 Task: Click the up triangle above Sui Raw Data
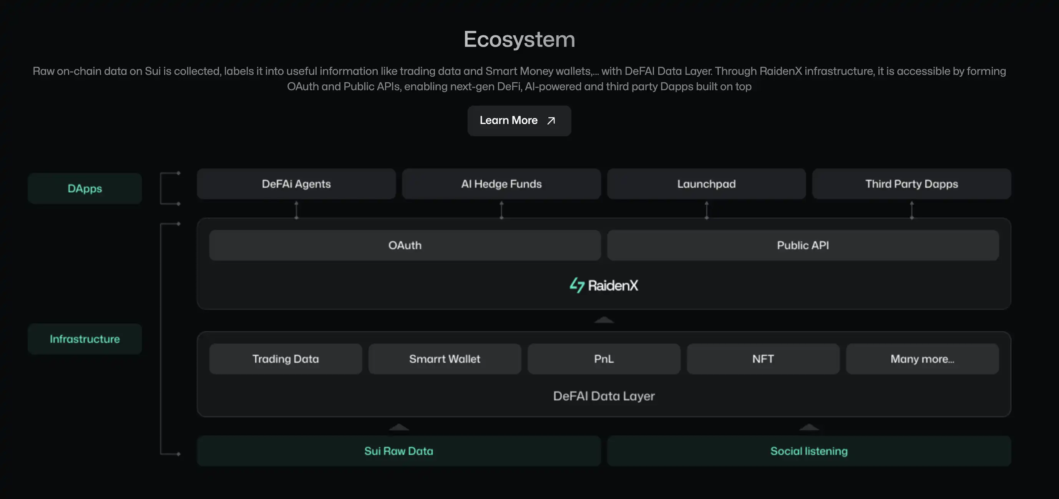pos(398,428)
